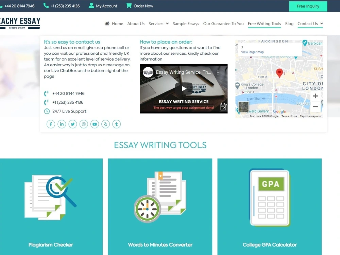Open Sample Essays in navigation
This screenshot has width=340, height=255.
[x=186, y=24]
